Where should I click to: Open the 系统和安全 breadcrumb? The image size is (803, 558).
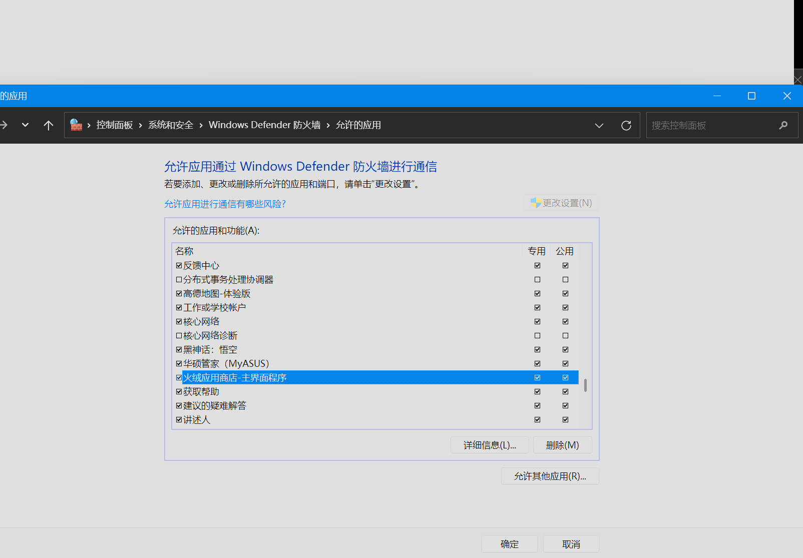[171, 125]
